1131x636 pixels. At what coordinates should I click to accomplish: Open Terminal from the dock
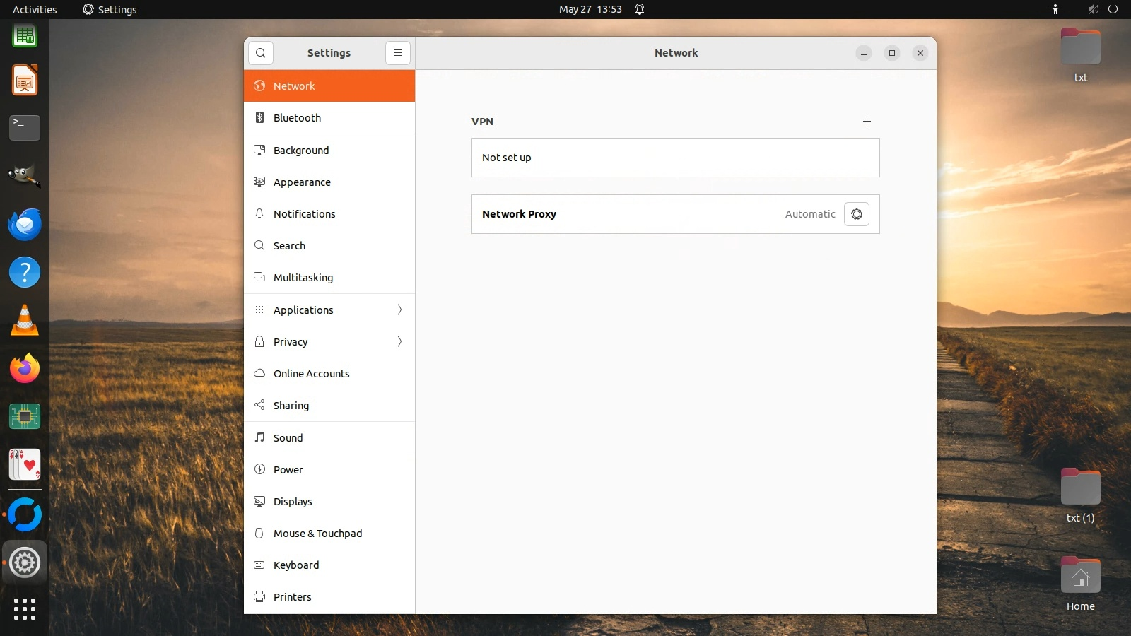coord(25,128)
